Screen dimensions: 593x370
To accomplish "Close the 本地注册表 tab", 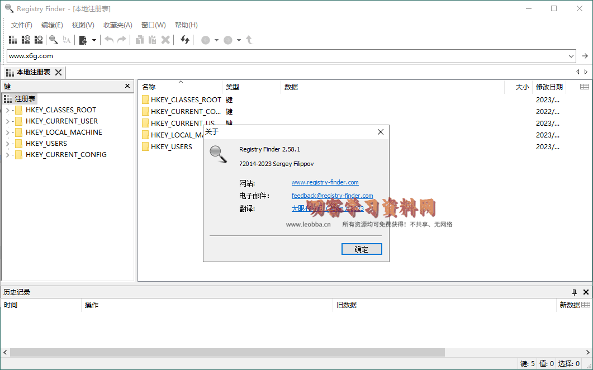I will [x=58, y=72].
